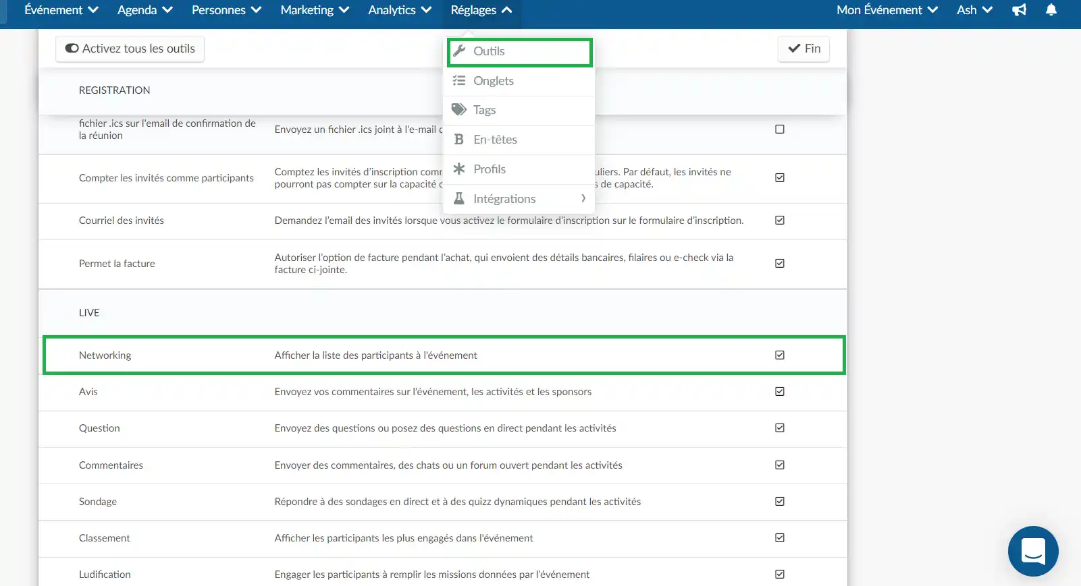This screenshot has width=1081, height=586.
Task: Click the 'Répondre à des sondages en direct' description
Action: point(458,502)
